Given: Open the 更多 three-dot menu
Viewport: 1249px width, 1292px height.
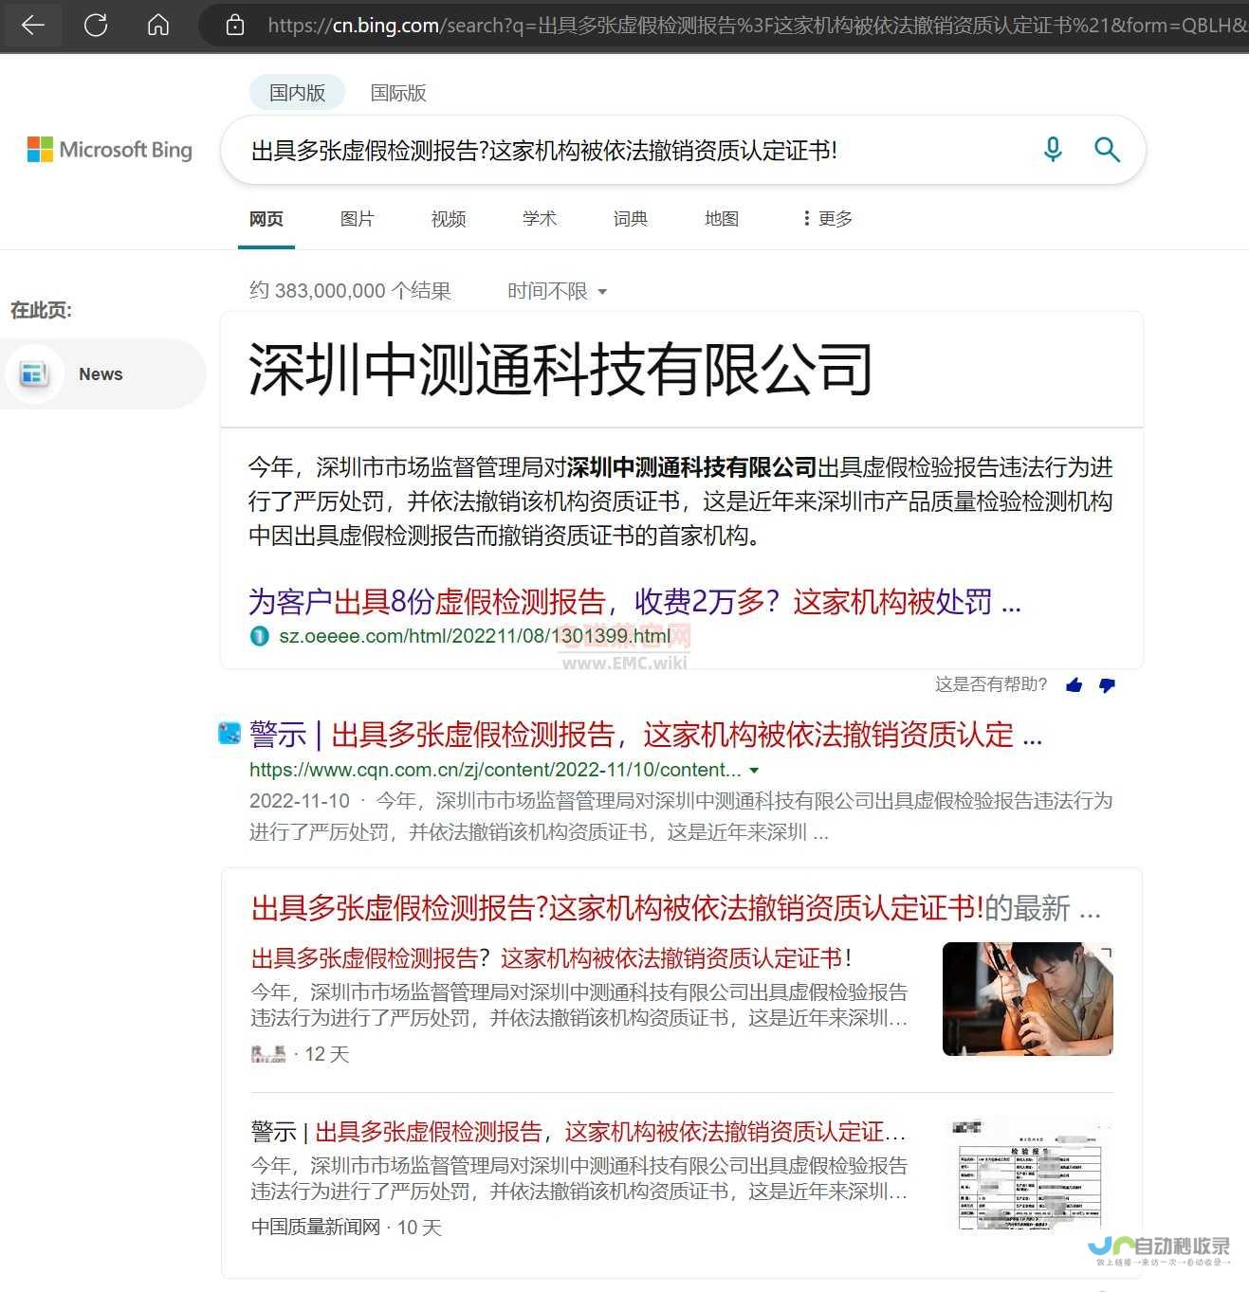Looking at the screenshot, I should 827,219.
